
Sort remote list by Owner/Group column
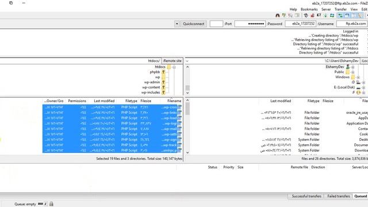(x=53, y=101)
